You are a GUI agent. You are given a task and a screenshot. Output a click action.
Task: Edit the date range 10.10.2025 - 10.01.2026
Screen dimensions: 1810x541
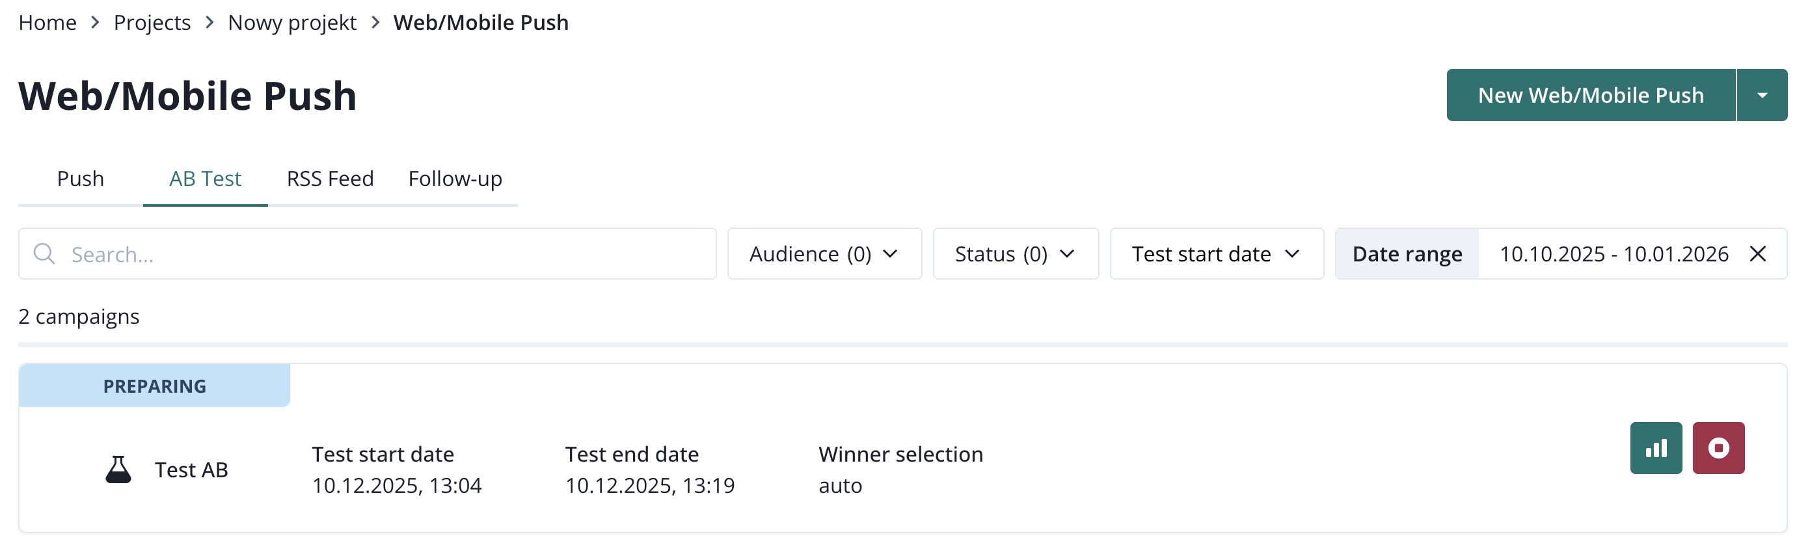[x=1614, y=254]
